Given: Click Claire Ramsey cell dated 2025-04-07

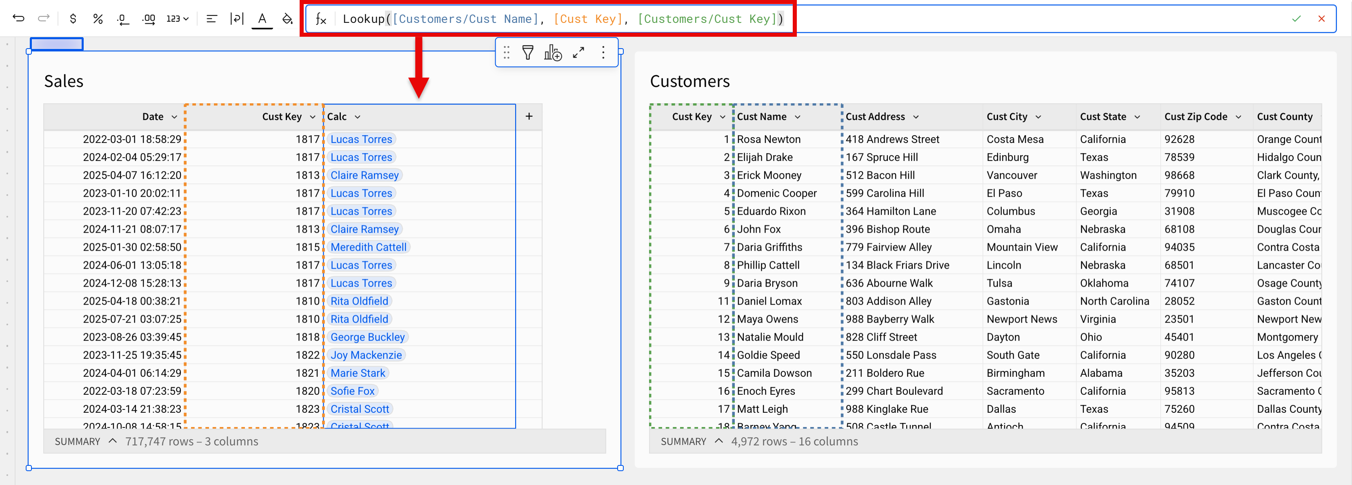Looking at the screenshot, I should [365, 175].
